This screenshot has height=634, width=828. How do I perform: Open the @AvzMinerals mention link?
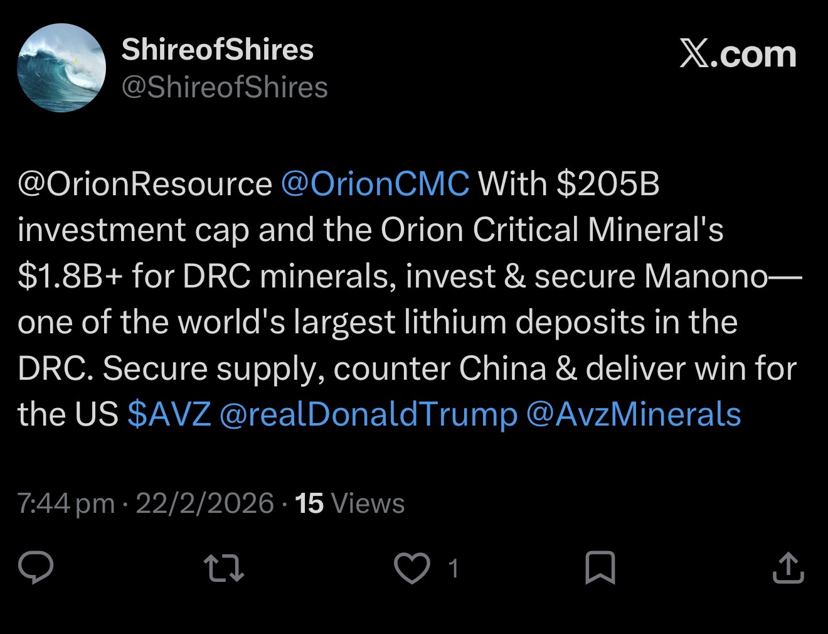point(634,414)
